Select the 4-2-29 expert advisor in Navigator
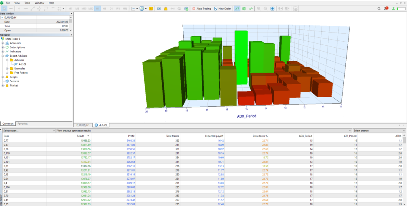 22,64
